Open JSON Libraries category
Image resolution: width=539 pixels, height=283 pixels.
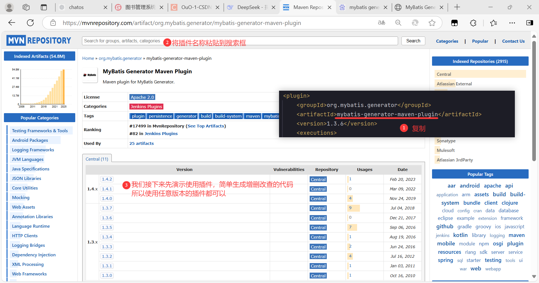[26, 178]
